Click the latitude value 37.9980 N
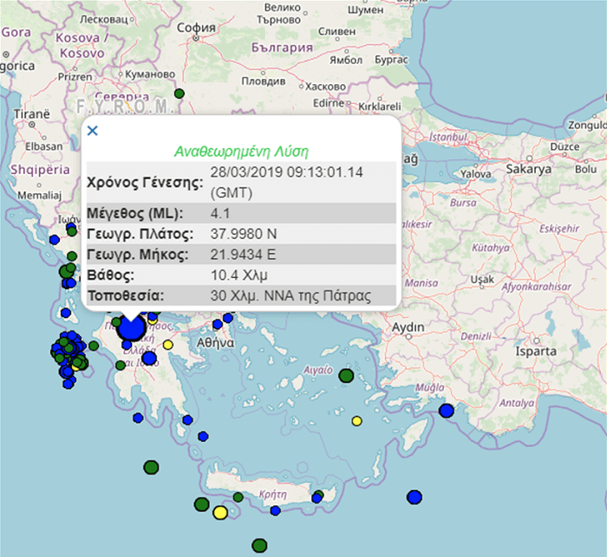The width and height of the screenshot is (607, 557). point(245,234)
